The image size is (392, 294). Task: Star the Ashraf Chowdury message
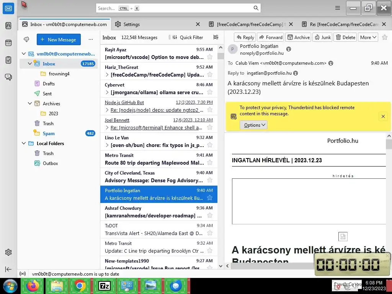[x=210, y=216]
